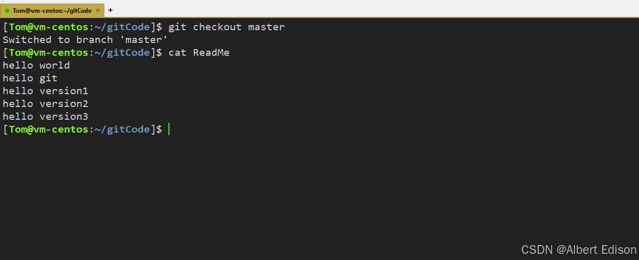This screenshot has height=260, width=639.
Task: Click the 'hello version2' output line
Action: coord(46,104)
